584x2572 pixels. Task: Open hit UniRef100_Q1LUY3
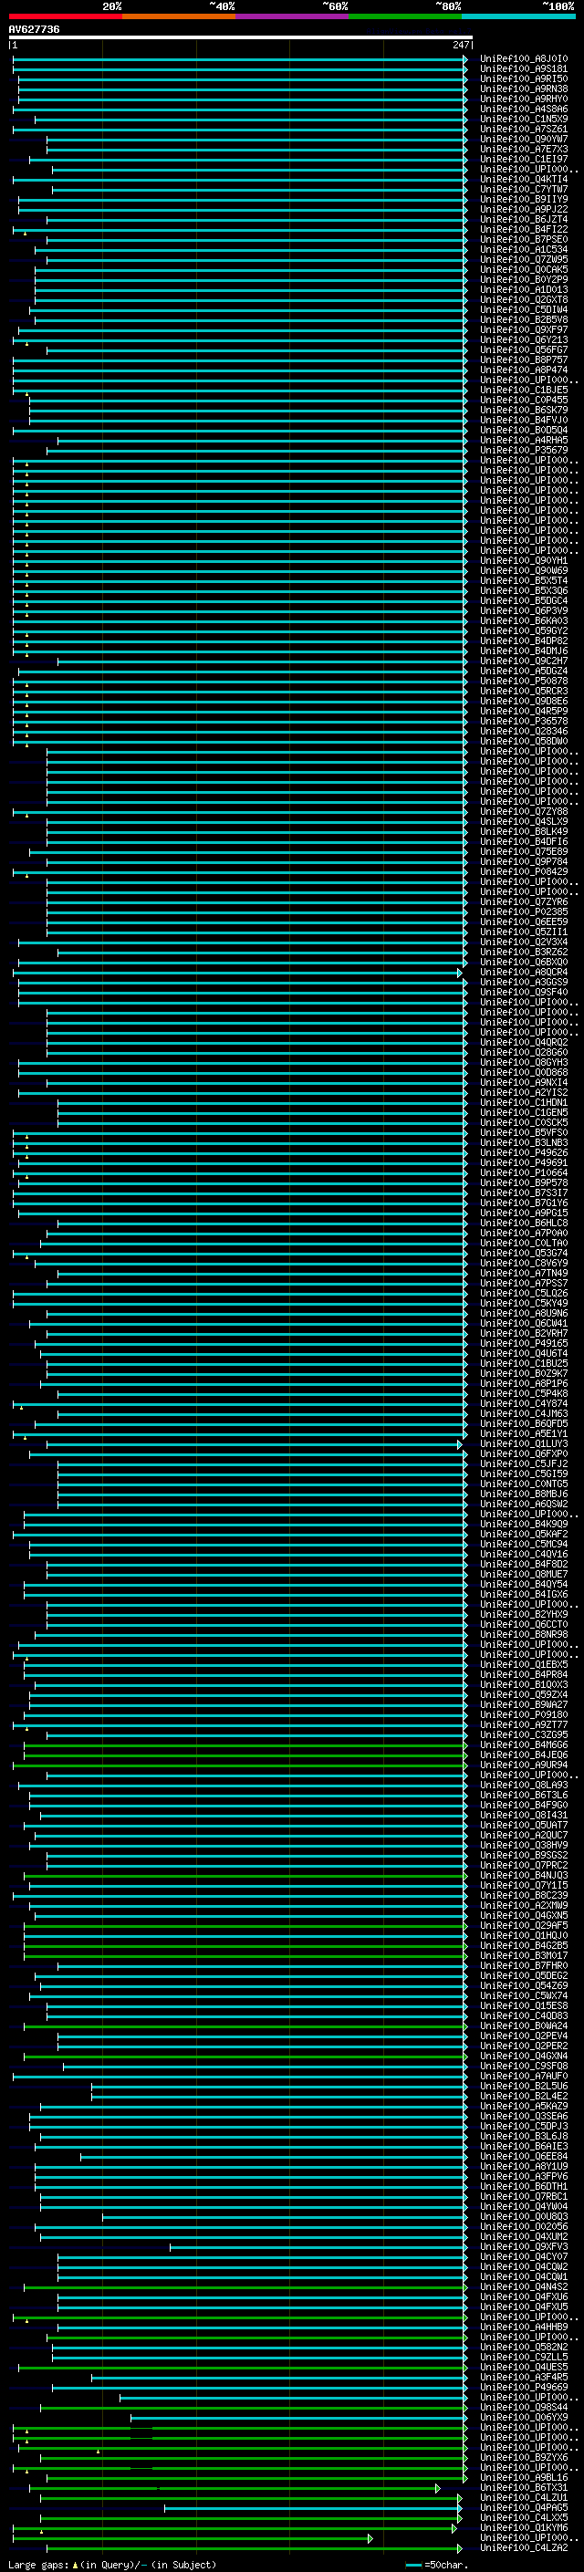(x=524, y=1443)
